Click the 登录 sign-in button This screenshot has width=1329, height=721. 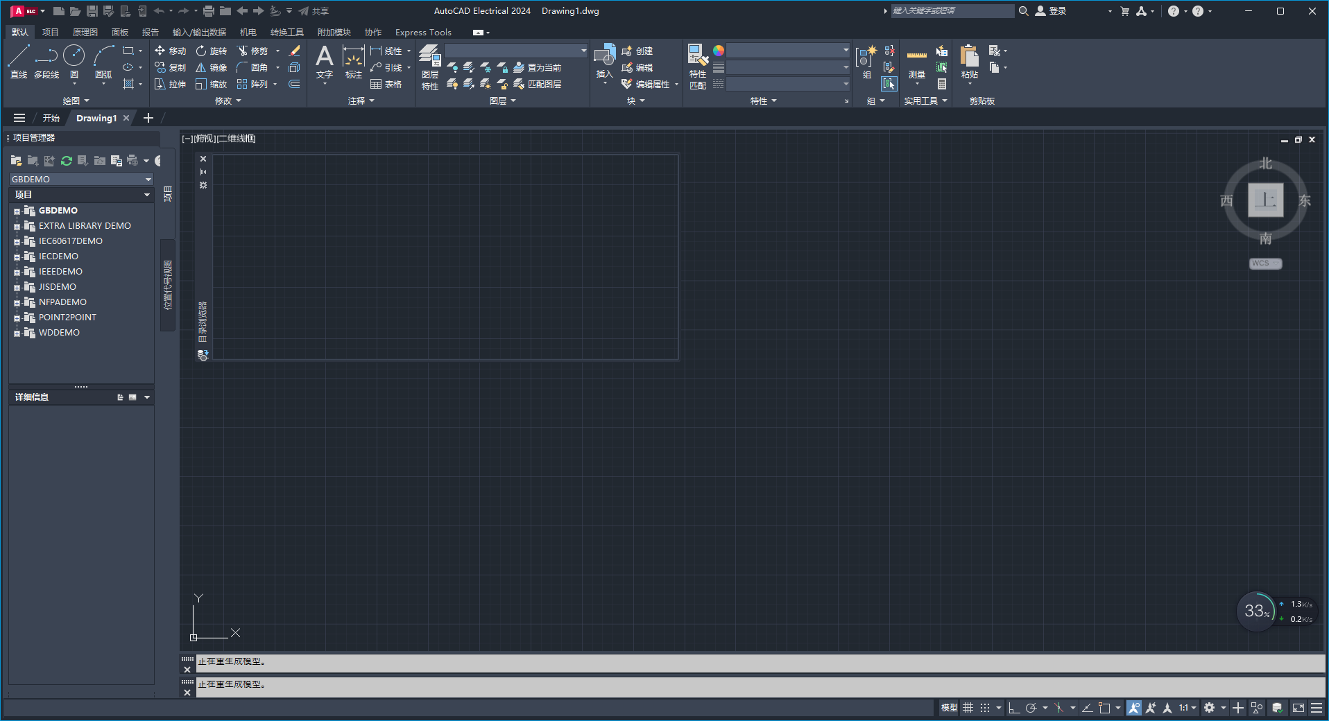1059,10
